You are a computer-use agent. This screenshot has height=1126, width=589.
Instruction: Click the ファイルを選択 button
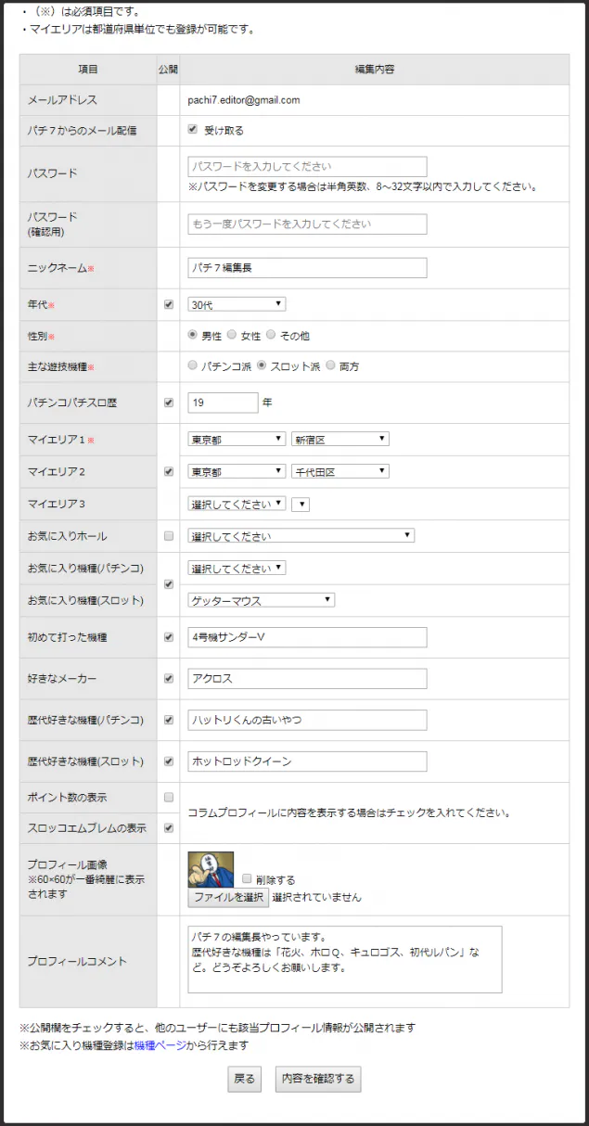pos(228,898)
